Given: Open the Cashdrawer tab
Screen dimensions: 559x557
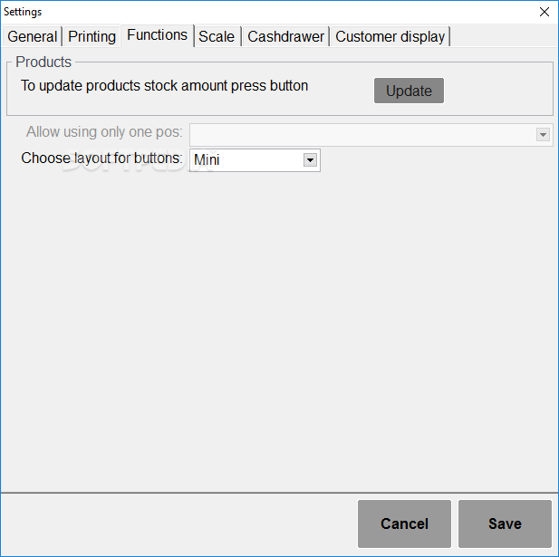Looking at the screenshot, I should 285,36.
